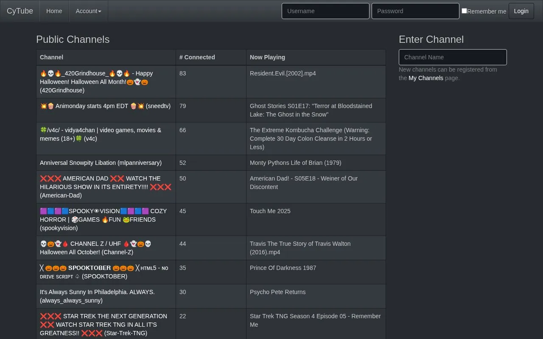This screenshot has width=543, height=339.
Task: Select the Resident.Evil.[2002].mp4 cell
Action: pyautogui.click(x=316, y=82)
